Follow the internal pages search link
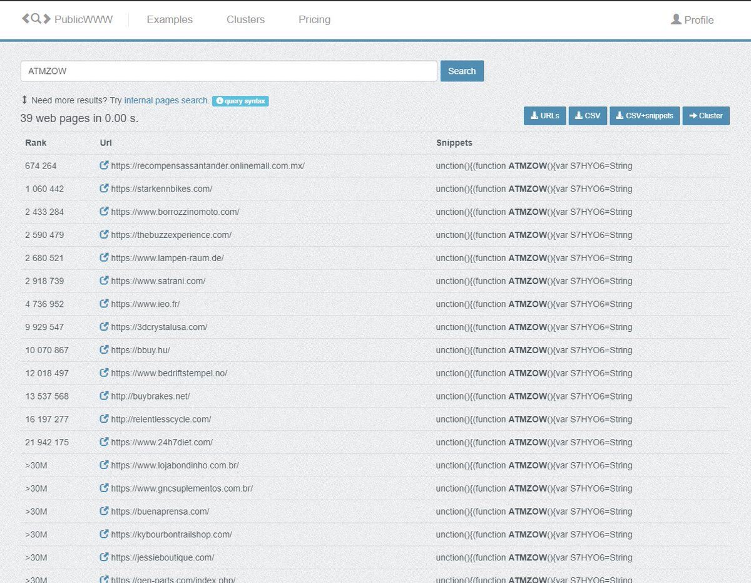The height and width of the screenshot is (583, 751). pos(166,100)
